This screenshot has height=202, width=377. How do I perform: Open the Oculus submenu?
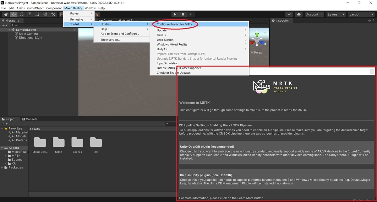pyautogui.click(x=199, y=35)
